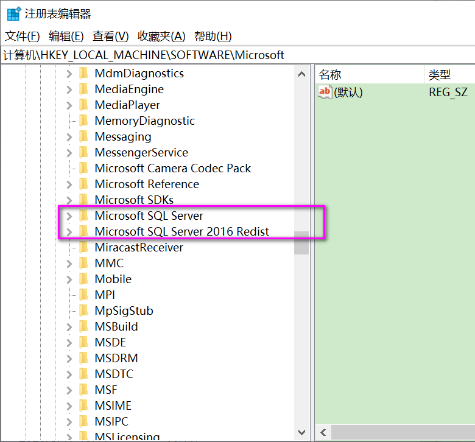Click the tree scrollbar down arrow
The image size is (475, 442).
tap(301, 432)
